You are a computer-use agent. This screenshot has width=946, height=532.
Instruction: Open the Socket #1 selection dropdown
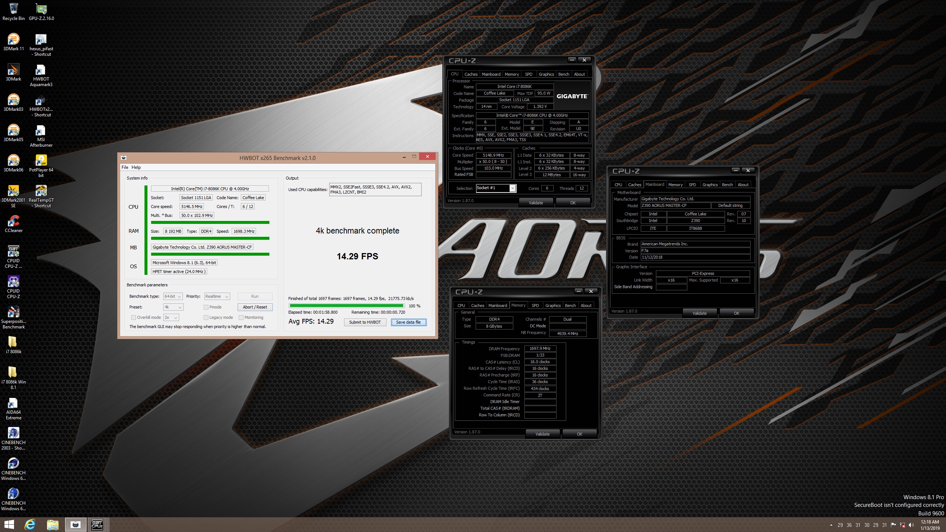click(x=496, y=188)
